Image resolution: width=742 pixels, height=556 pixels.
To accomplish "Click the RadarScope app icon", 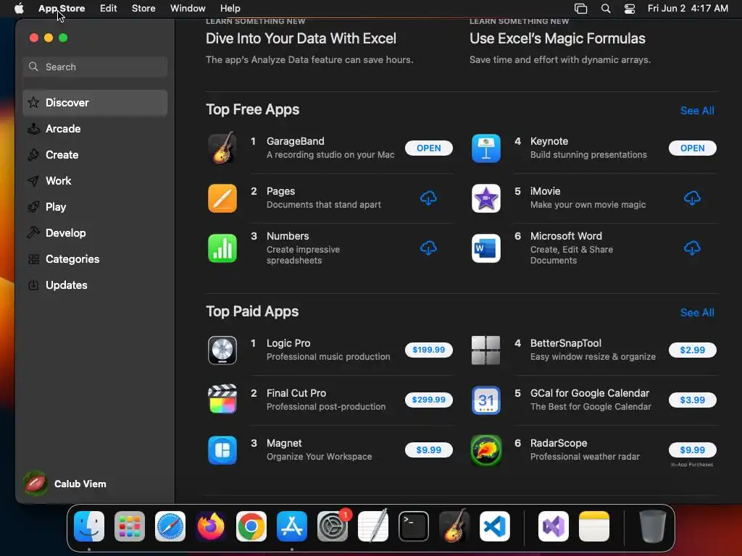I will pos(486,450).
